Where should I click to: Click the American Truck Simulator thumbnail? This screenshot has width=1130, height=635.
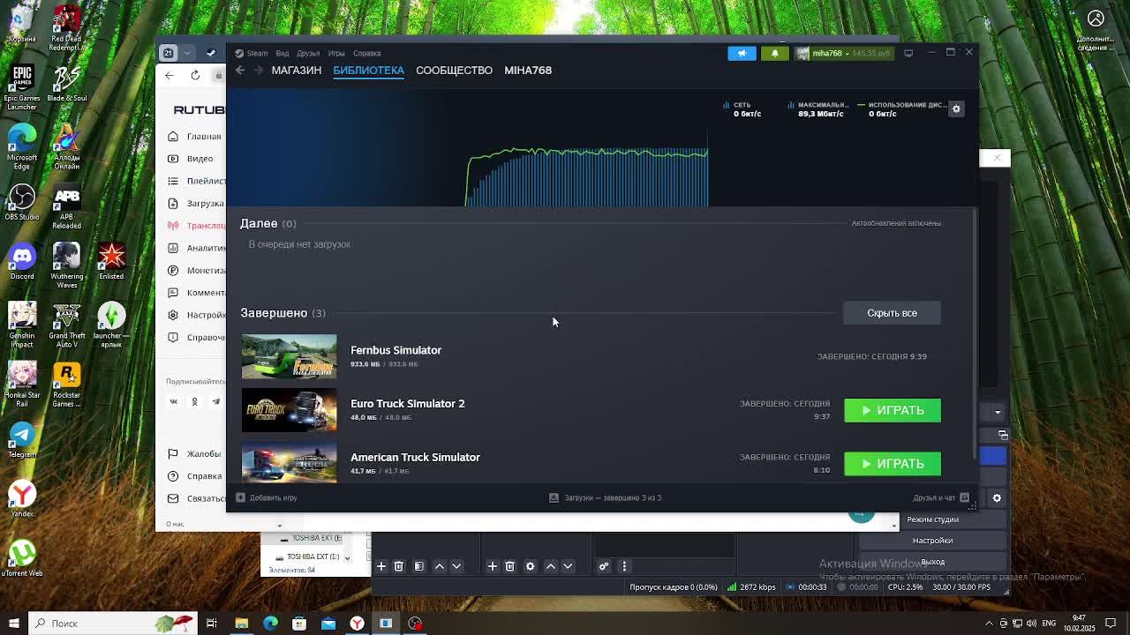(289, 463)
